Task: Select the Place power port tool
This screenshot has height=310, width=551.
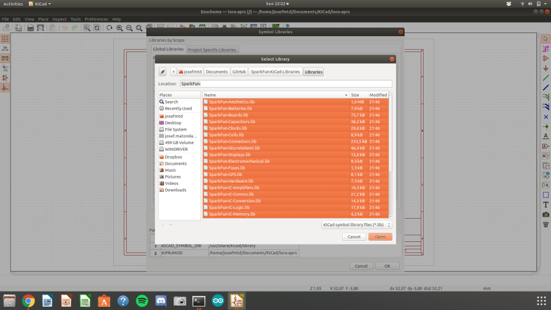Action: pyautogui.click(x=545, y=68)
